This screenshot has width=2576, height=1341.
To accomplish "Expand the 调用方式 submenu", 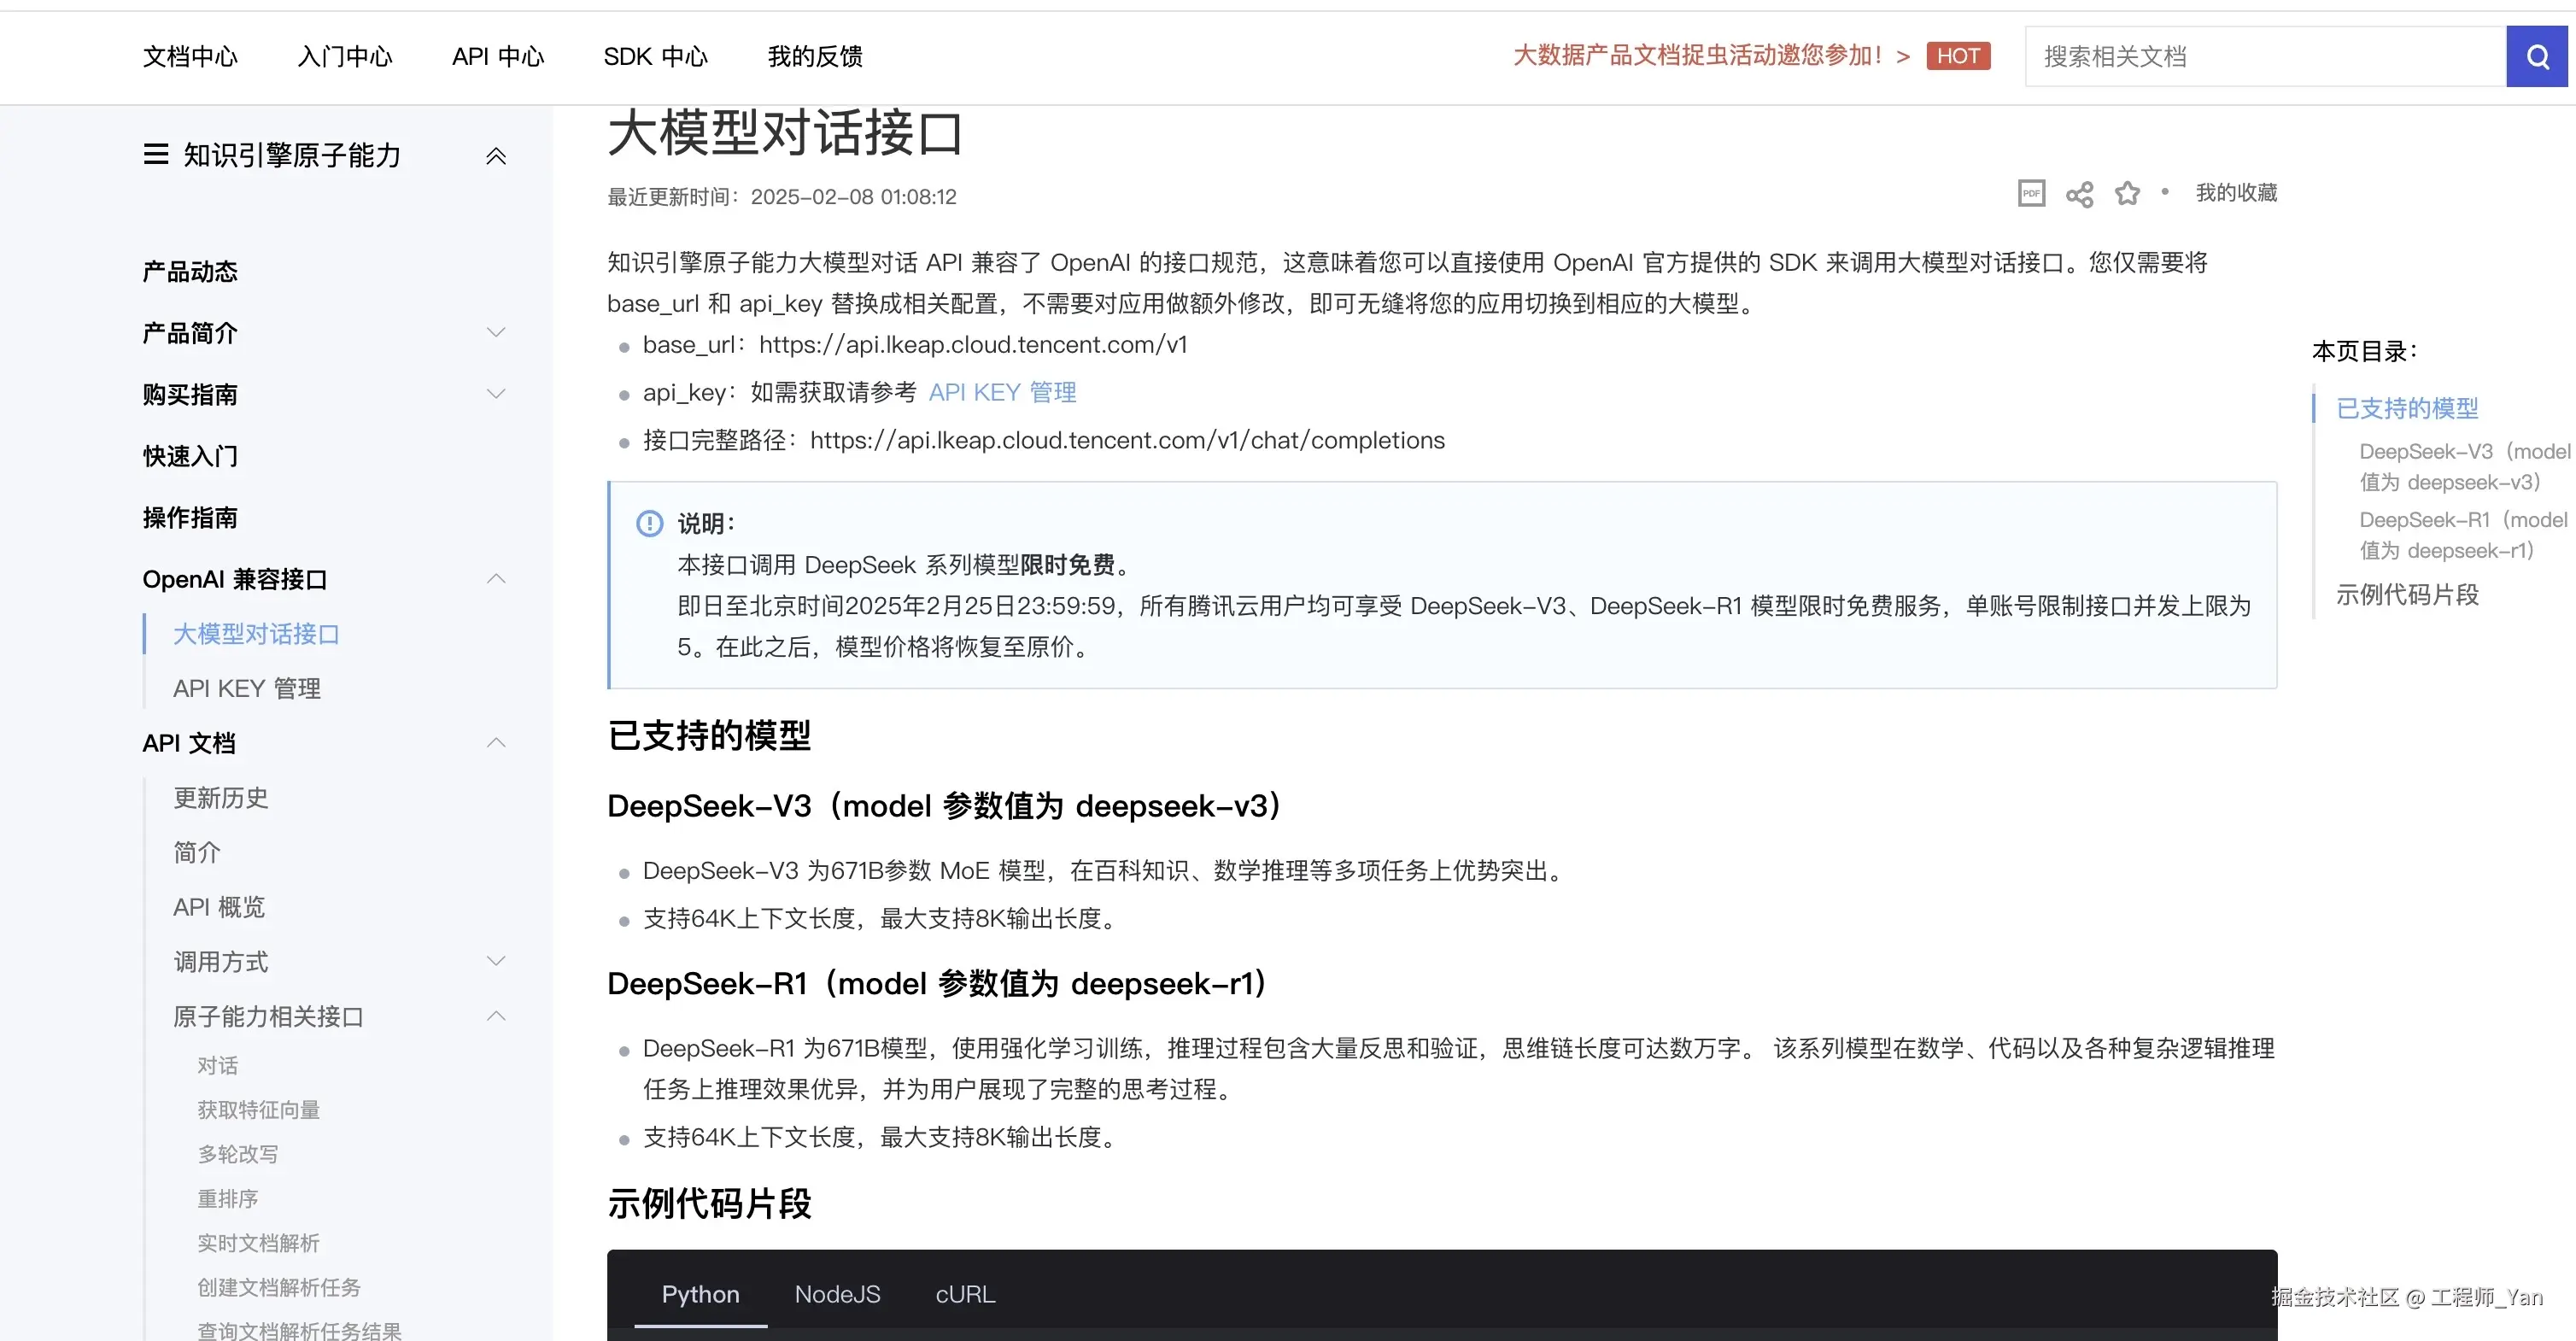I will (496, 961).
